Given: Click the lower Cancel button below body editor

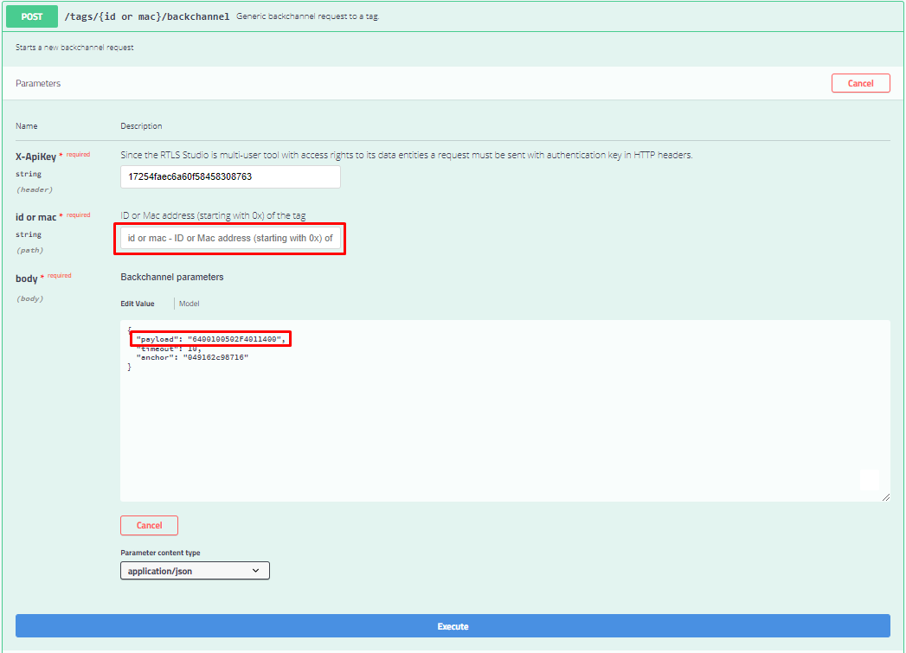Looking at the screenshot, I should (x=149, y=525).
